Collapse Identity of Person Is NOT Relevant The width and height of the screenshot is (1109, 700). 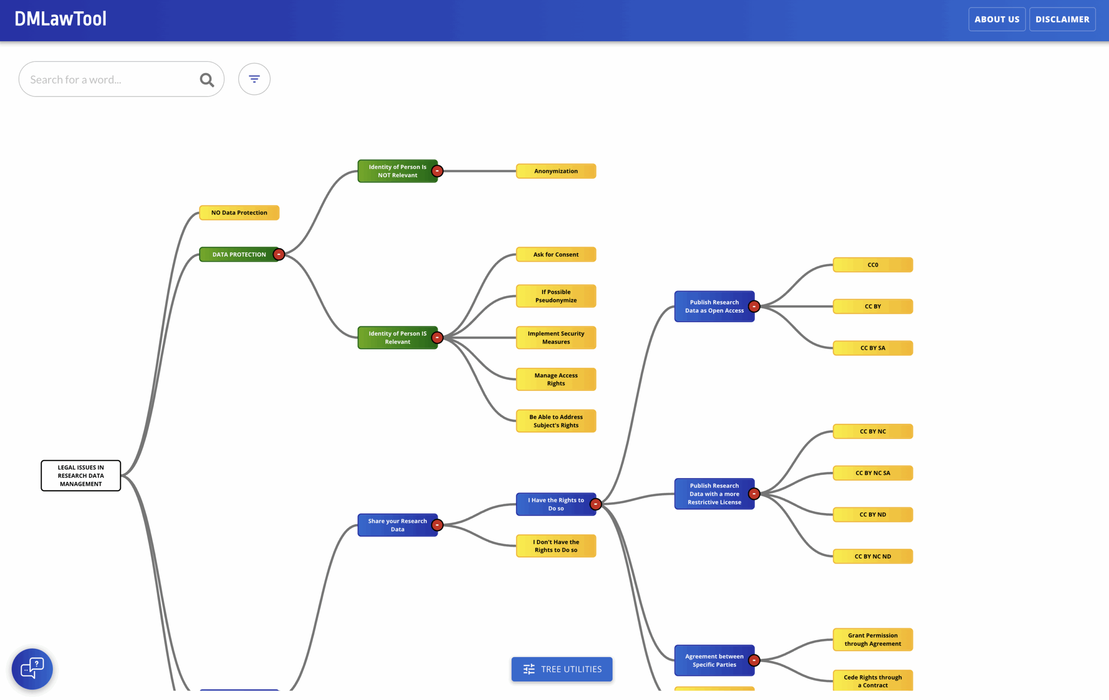[437, 171]
